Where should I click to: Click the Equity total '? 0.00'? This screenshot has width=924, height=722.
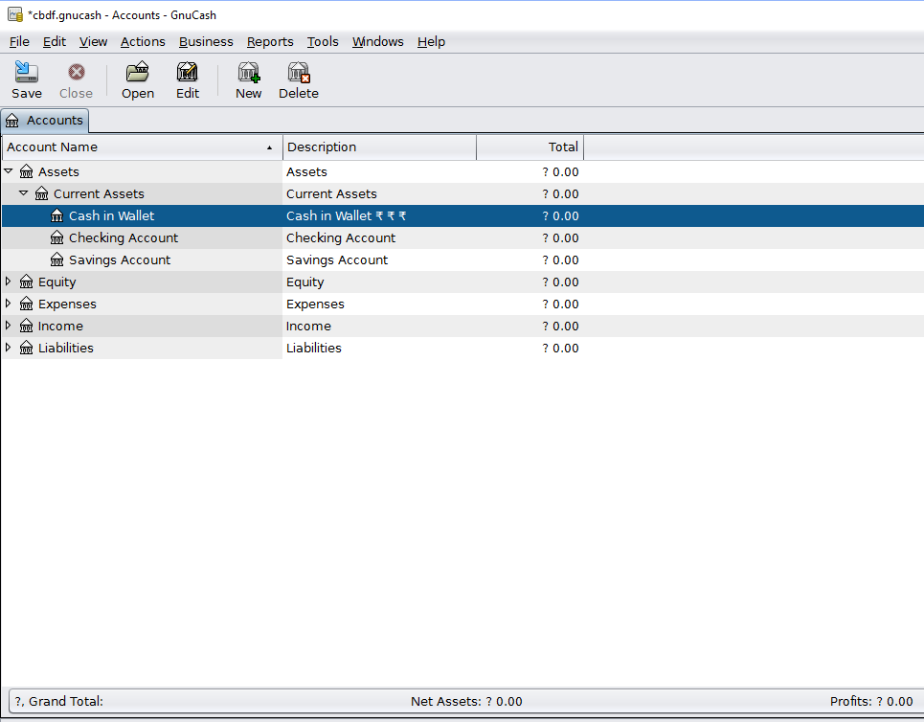(560, 282)
